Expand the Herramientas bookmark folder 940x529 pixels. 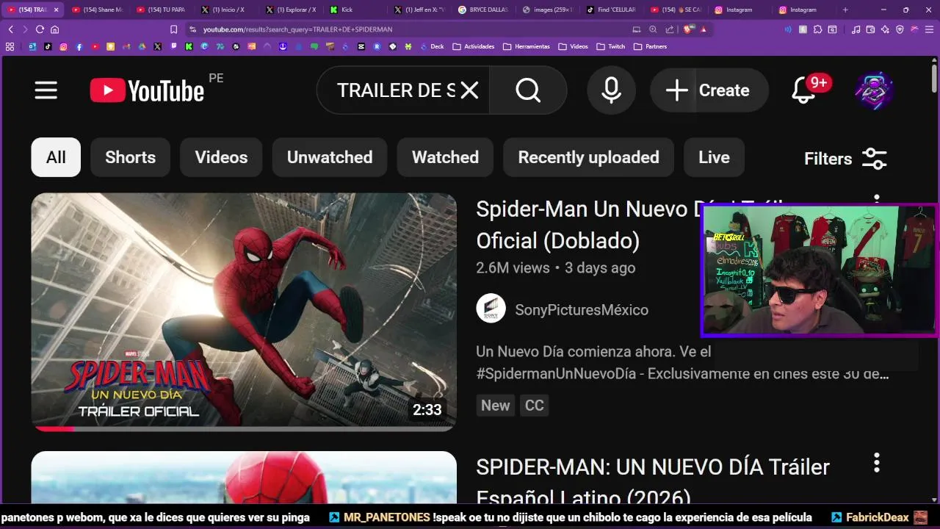point(527,46)
